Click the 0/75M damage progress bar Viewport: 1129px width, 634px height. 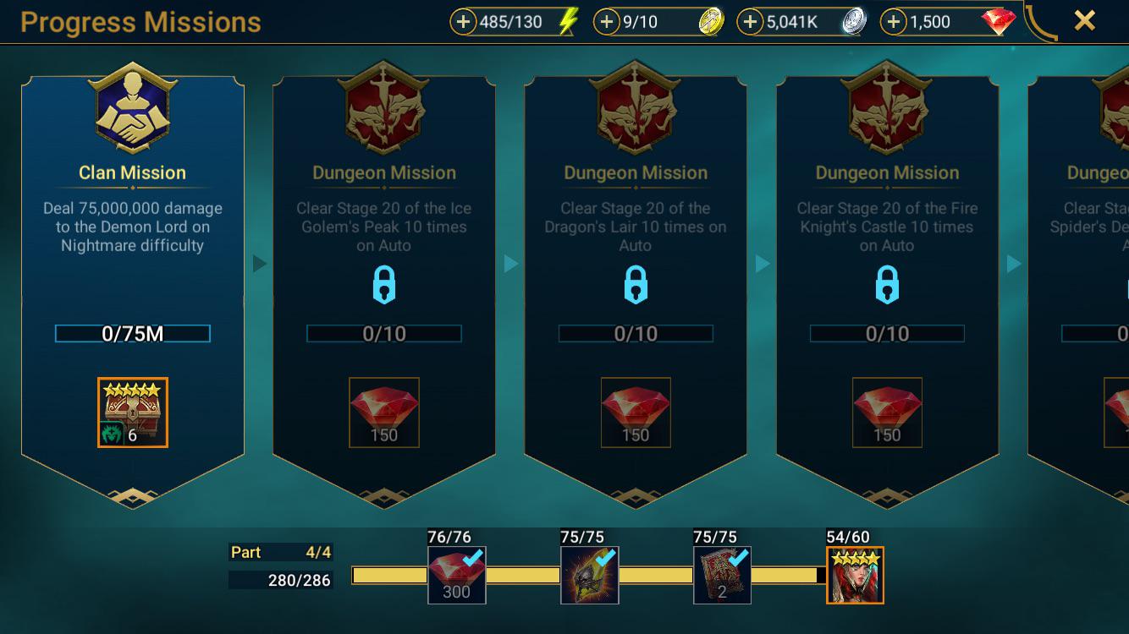click(x=133, y=334)
